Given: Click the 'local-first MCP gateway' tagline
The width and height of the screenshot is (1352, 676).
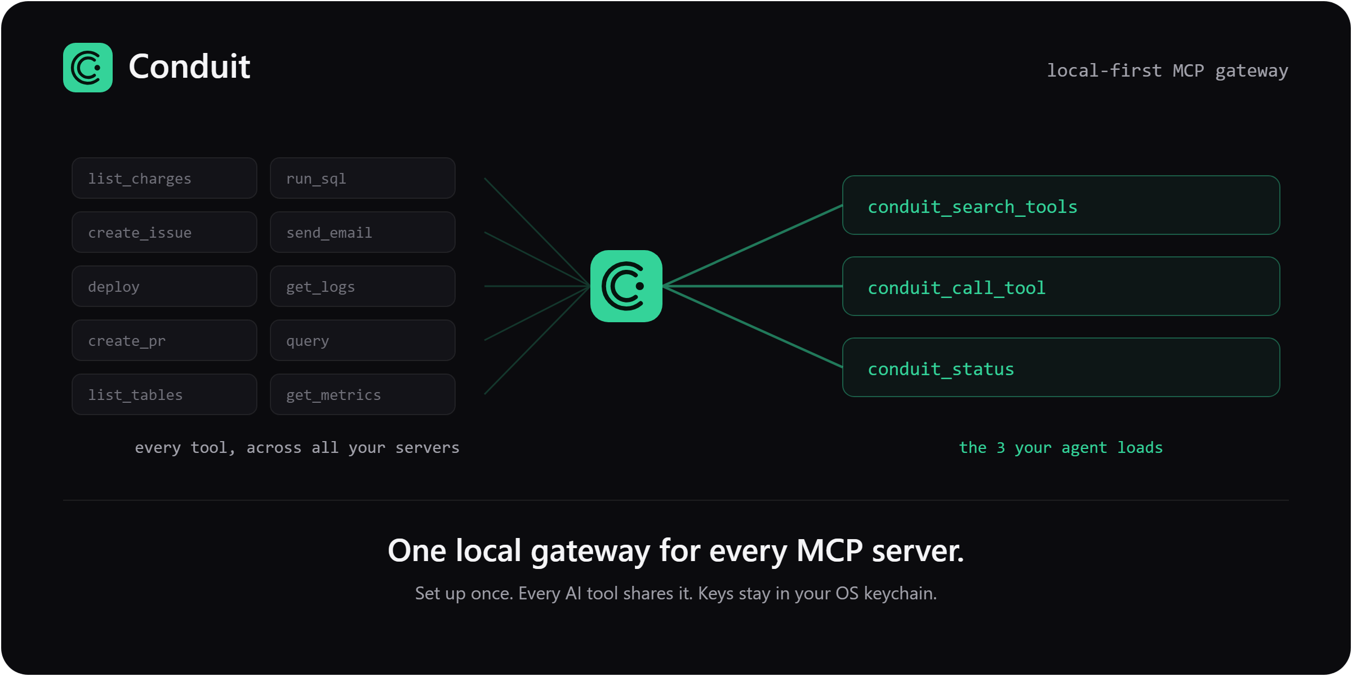Looking at the screenshot, I should pos(1167,71).
